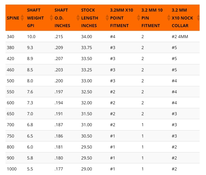Select the .177 outer diameter value
This screenshot has width=206, height=175.
[59, 169]
